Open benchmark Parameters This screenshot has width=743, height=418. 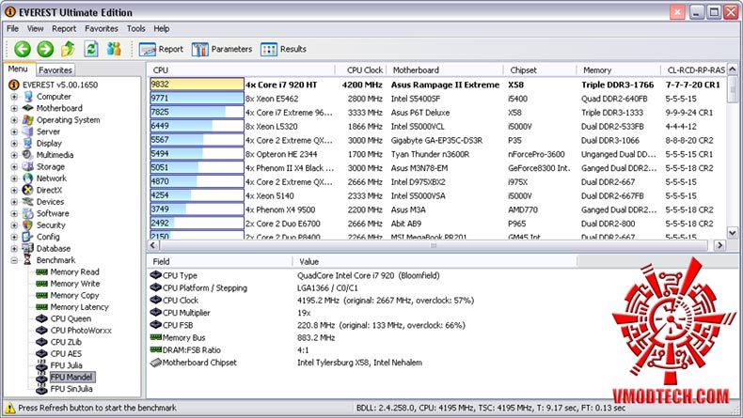pos(222,49)
